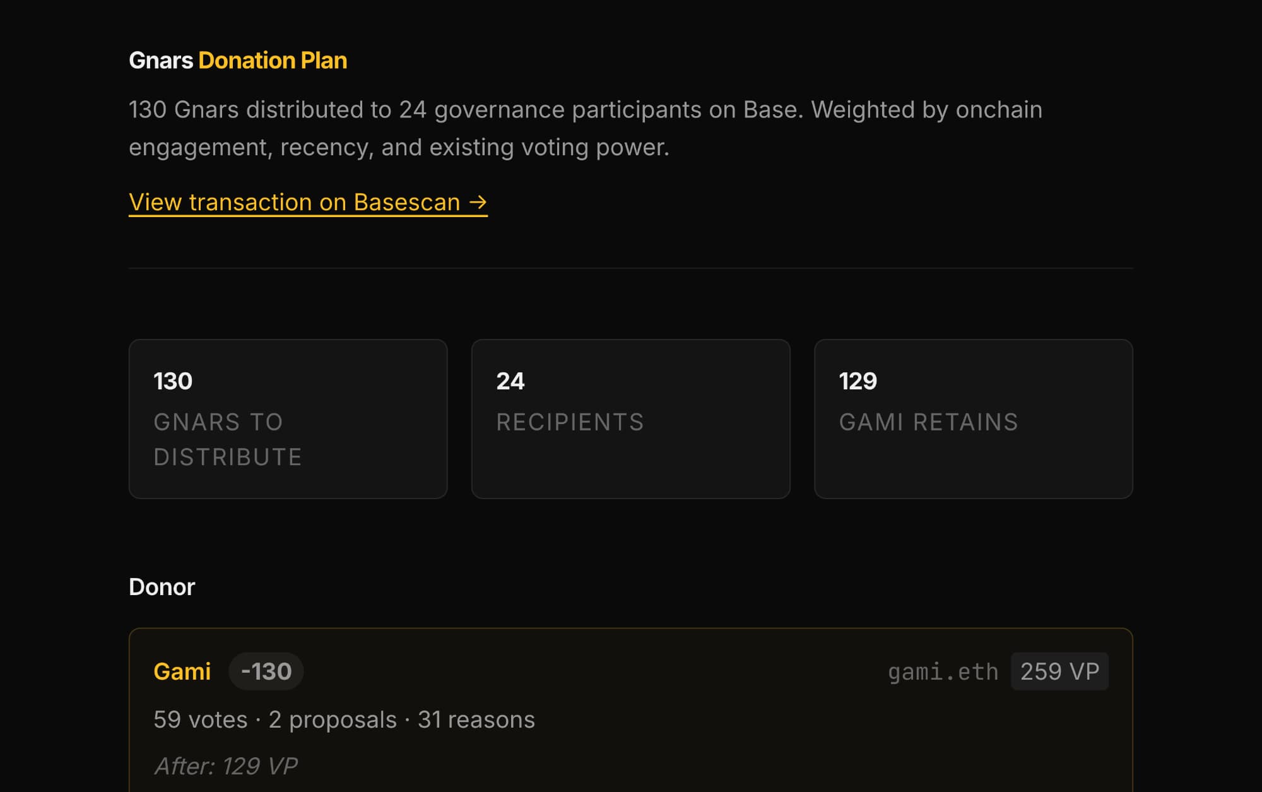Screen dimensions: 1262x792
Task: Click the distribution description paragraph
Action: pyautogui.click(x=585, y=128)
